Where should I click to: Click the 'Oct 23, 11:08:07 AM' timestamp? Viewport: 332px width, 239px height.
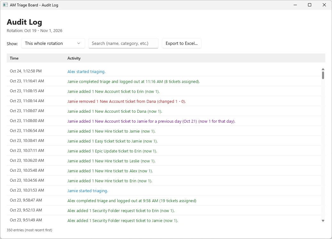click(27, 111)
